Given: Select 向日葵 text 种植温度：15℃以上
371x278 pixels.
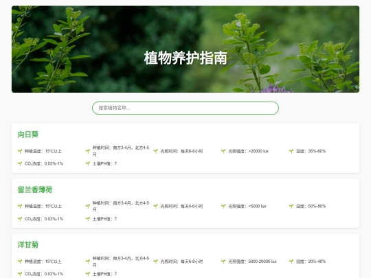Looking at the screenshot, I should pos(43,151).
